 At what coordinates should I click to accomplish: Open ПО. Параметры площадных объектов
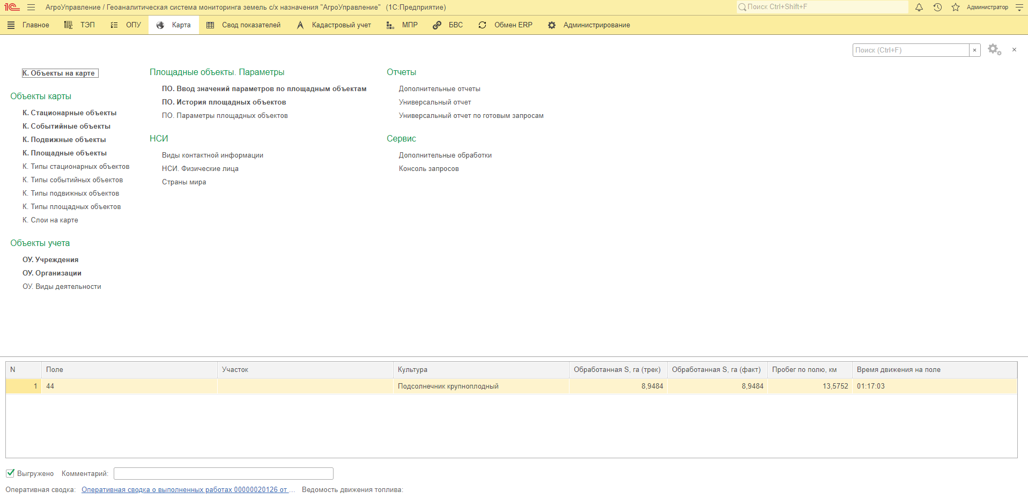[225, 116]
